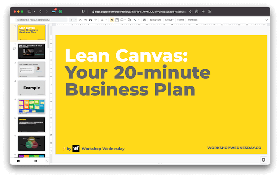Select the cursor Select tool
This screenshot has height=178, width=280.
[x=112, y=20]
